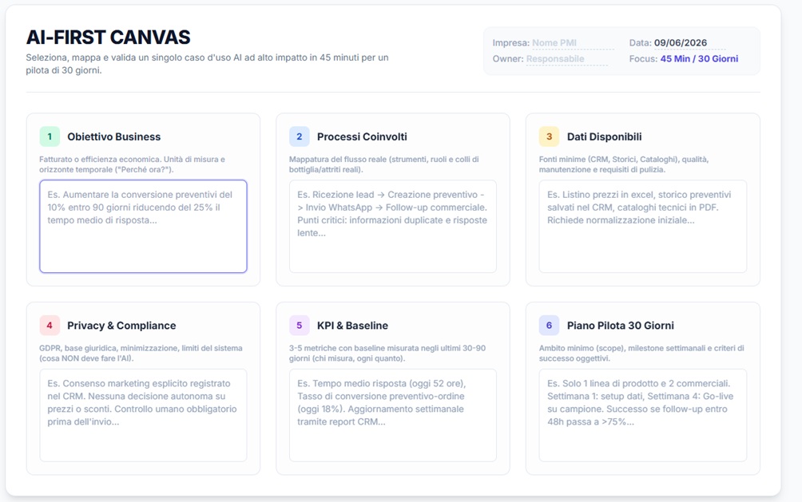Click the 'Piano Pilota 30 Giorni' heading
Screen dimensions: 802x502
point(621,326)
